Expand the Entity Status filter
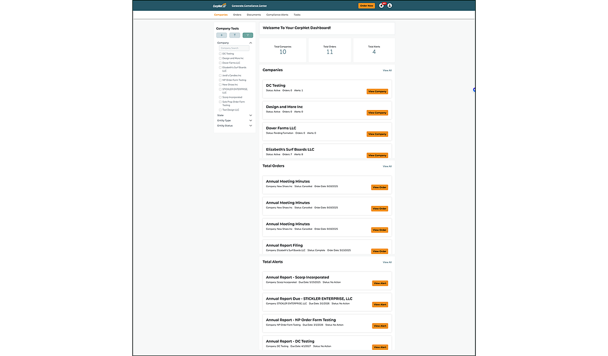Image resolution: width=608 pixels, height=356 pixels. [251, 126]
